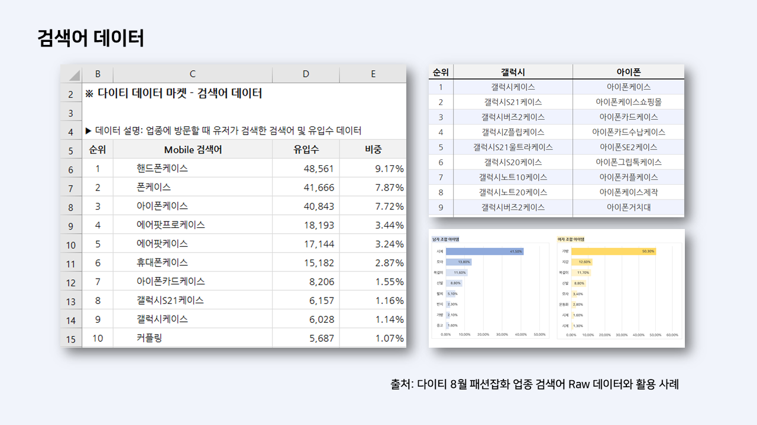The image size is (757, 425).
Task: Click the '남자 조합 아이템' chart title
Action: pyautogui.click(x=447, y=239)
